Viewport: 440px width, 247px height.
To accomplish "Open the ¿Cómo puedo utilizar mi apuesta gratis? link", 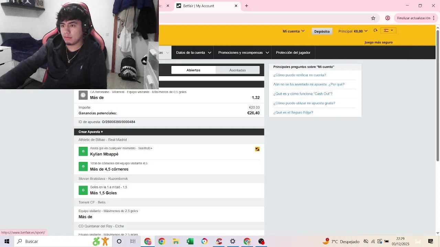I will tap(304, 103).
